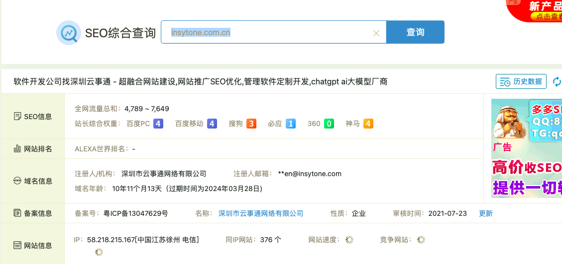
Task: Click the insytone.com.cn domain input field
Action: tap(269, 33)
